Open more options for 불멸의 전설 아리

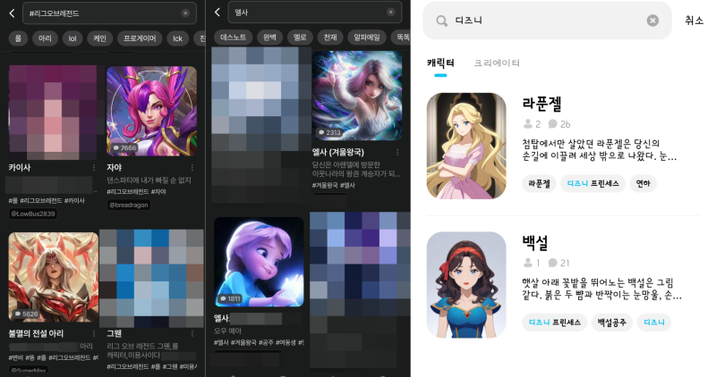(94, 334)
